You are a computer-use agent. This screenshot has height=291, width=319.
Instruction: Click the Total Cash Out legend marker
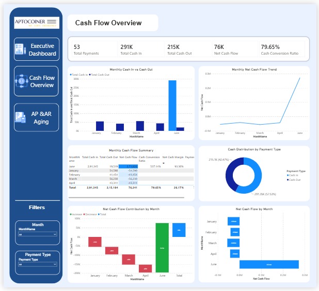coord(90,75)
